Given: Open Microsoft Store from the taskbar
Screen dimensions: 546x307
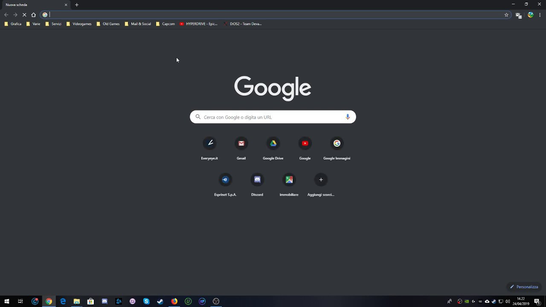Looking at the screenshot, I should [x=90, y=301].
